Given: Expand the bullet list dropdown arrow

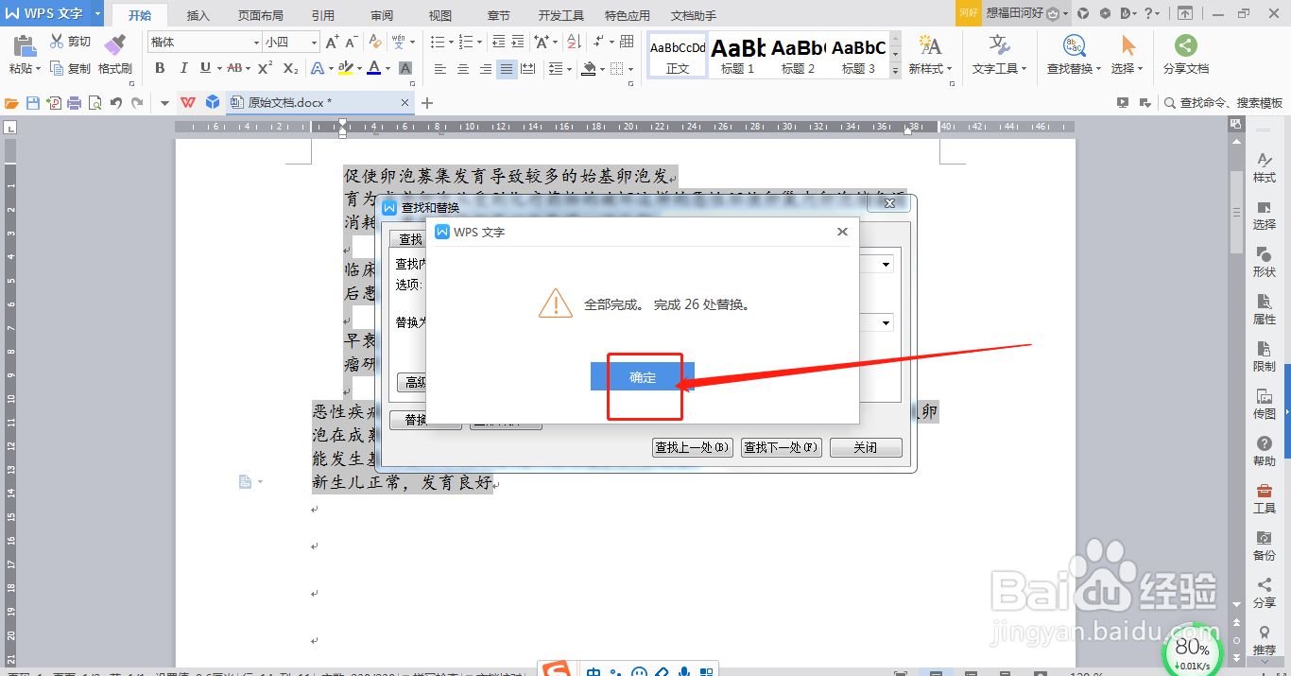Looking at the screenshot, I should click(449, 43).
